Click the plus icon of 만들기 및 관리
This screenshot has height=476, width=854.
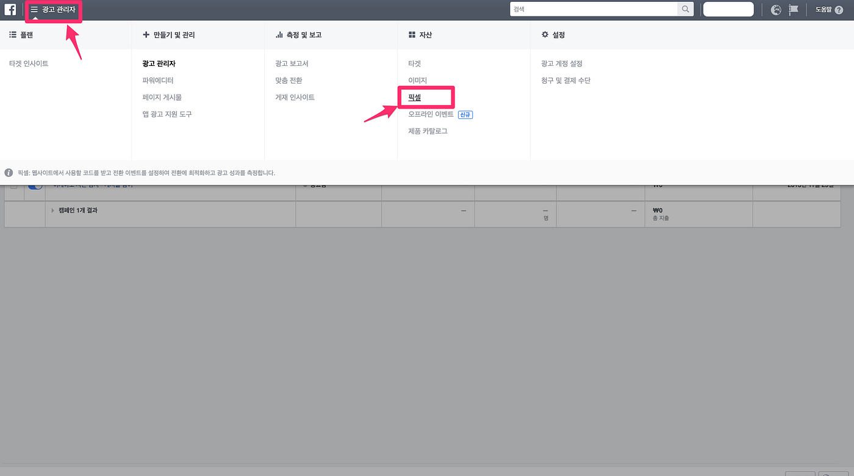(x=146, y=35)
